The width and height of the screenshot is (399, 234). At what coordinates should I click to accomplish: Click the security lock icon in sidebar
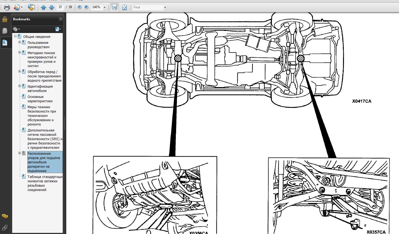pos(5,19)
